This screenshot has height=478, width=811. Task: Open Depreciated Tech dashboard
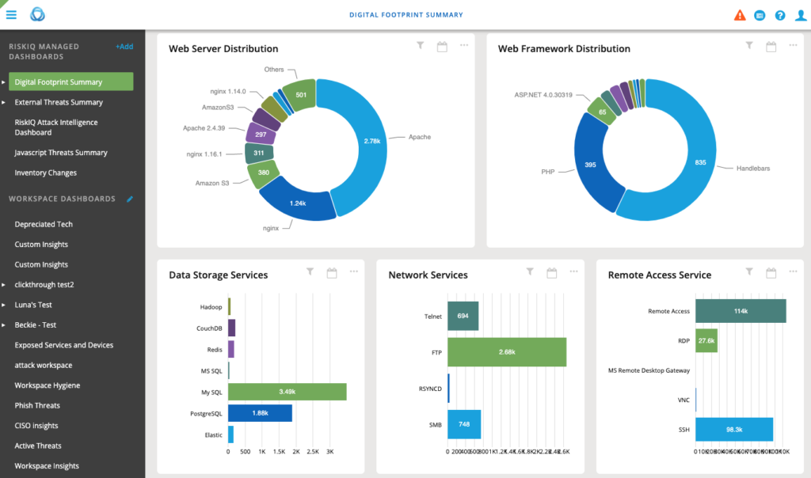(x=44, y=224)
